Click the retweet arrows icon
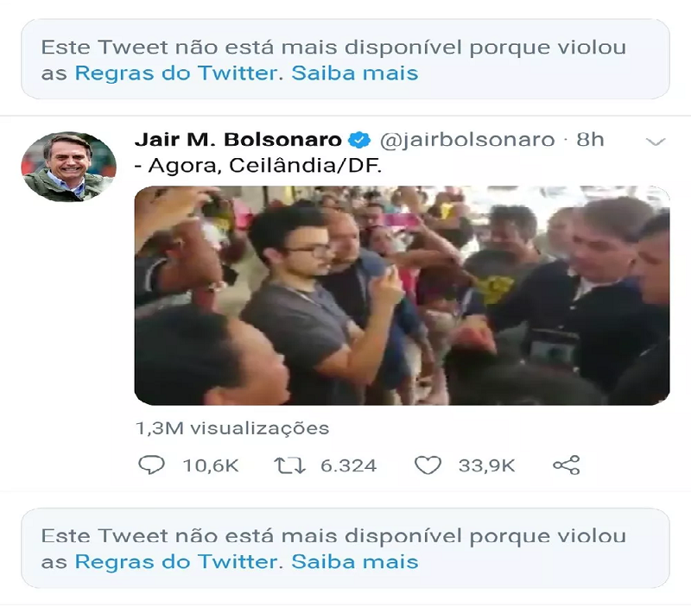The width and height of the screenshot is (691, 607). pos(289,465)
